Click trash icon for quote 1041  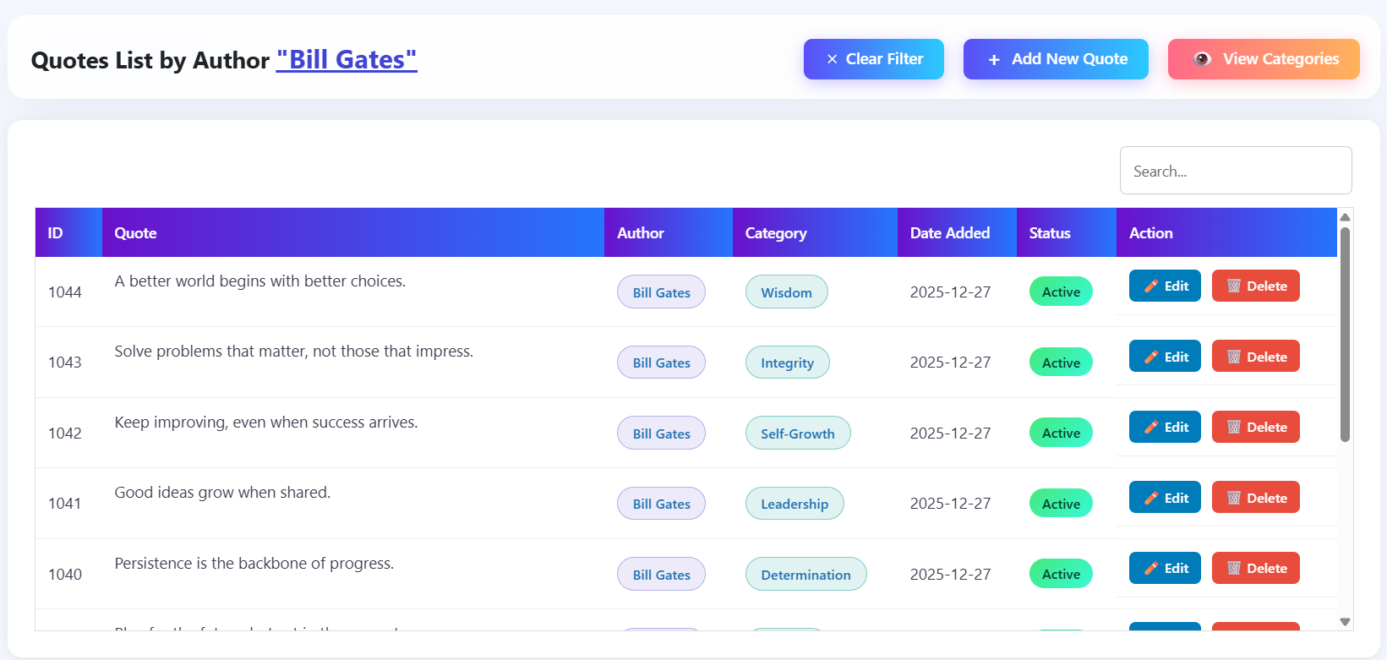[x=1233, y=499]
